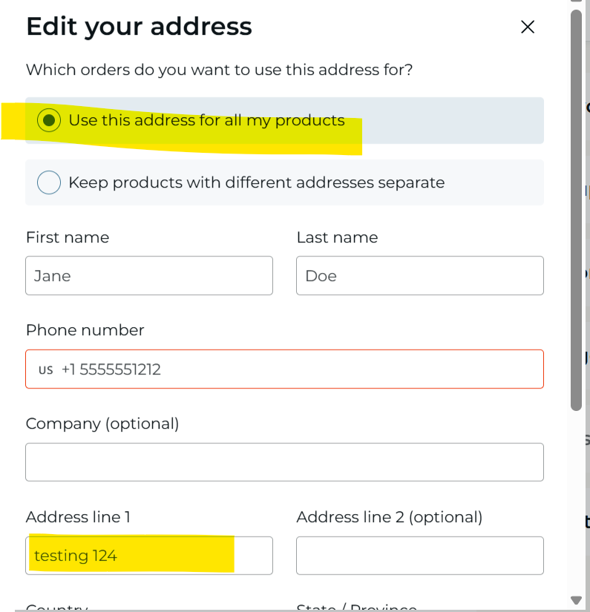The height and width of the screenshot is (612, 590).
Task: Click the Last name label
Action: click(x=337, y=237)
